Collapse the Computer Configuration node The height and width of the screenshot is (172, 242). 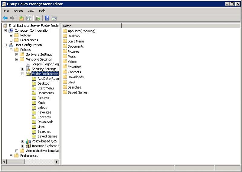(x=5, y=30)
